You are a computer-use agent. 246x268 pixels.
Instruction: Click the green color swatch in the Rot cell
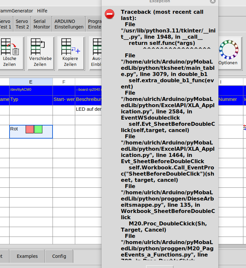[38, 129]
